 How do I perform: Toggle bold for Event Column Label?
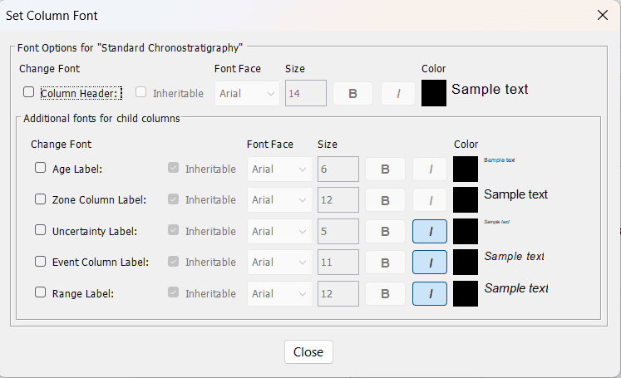click(x=385, y=263)
